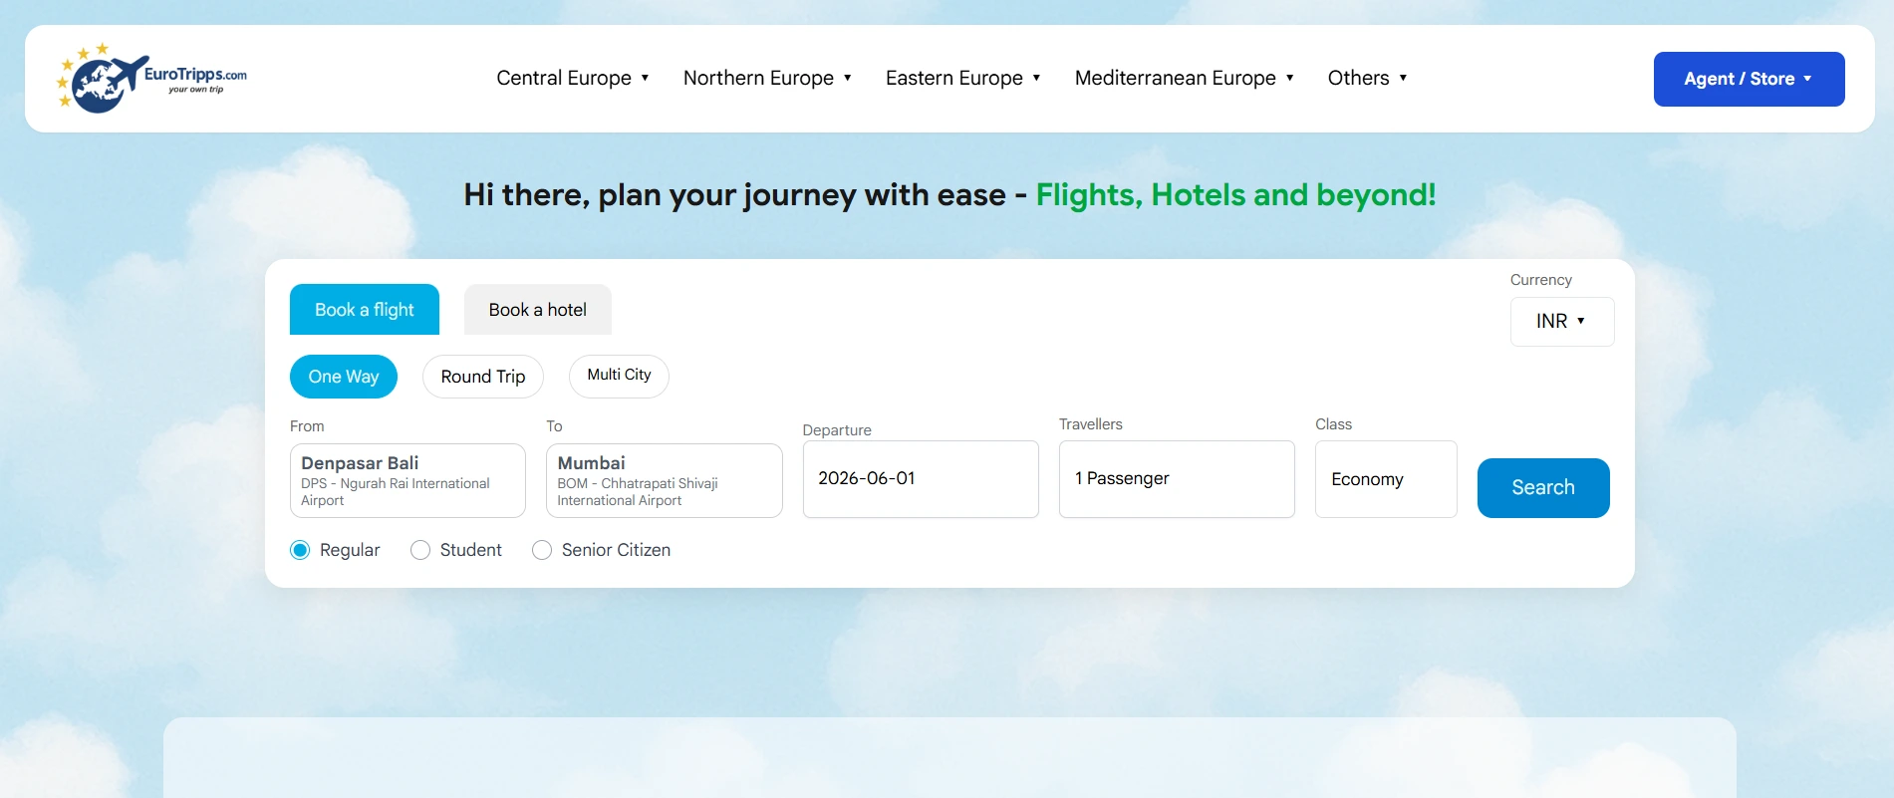1894x798 pixels.
Task: Choose the One Way trip option
Action: coord(344,377)
